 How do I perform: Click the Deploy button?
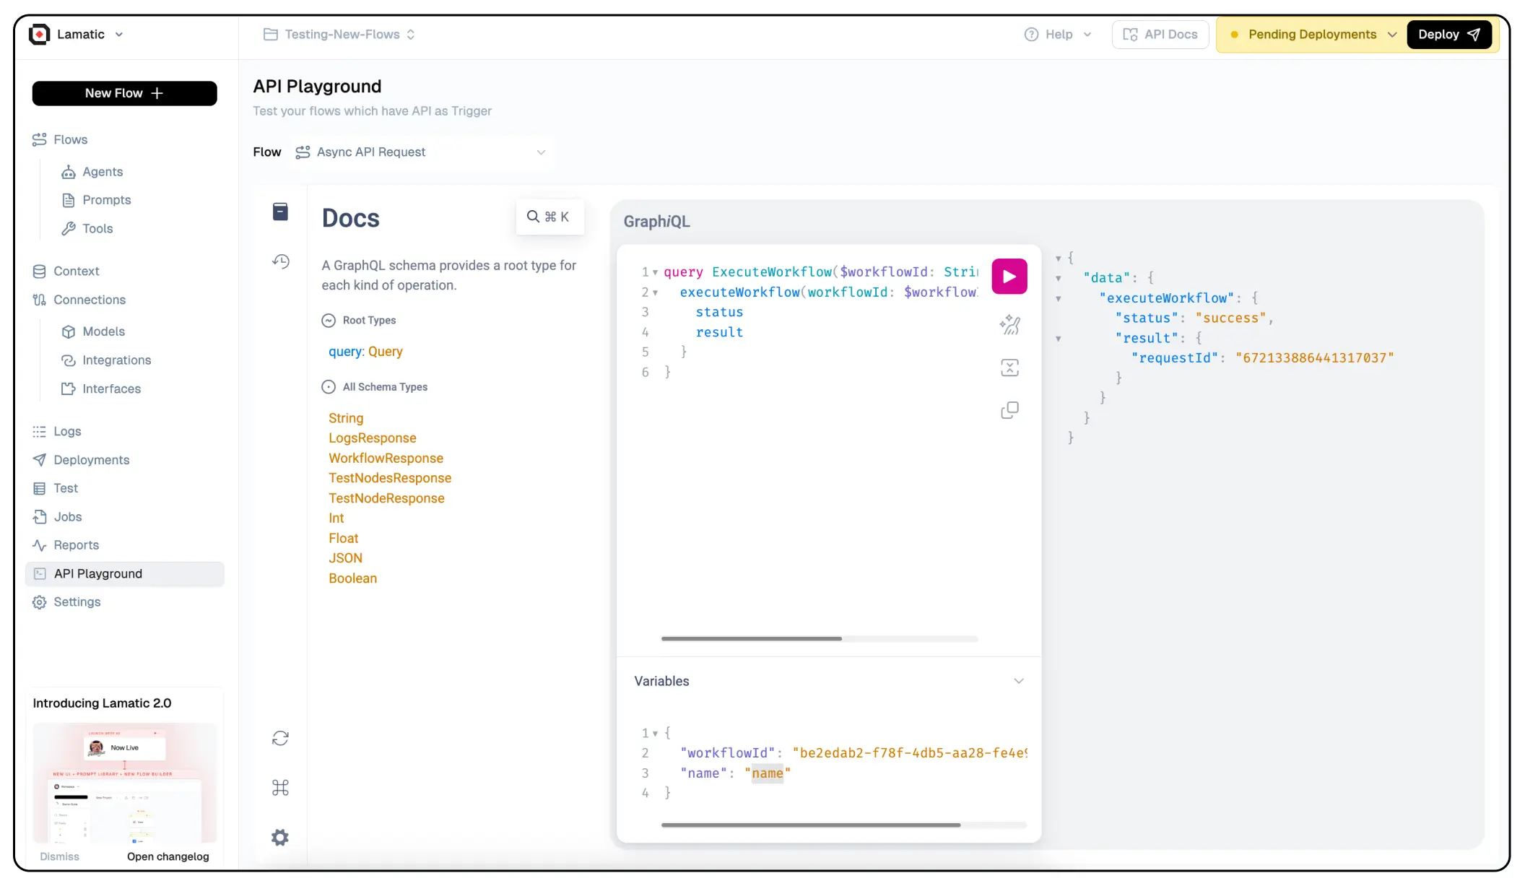tap(1448, 35)
